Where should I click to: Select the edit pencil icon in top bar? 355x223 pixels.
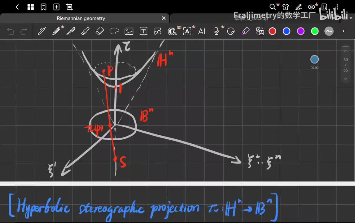299,7
